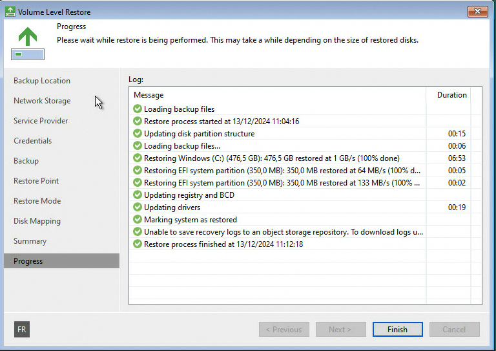This screenshot has height=351, width=496.
Task: Go to the Restore Point step
Action: pos(36,181)
